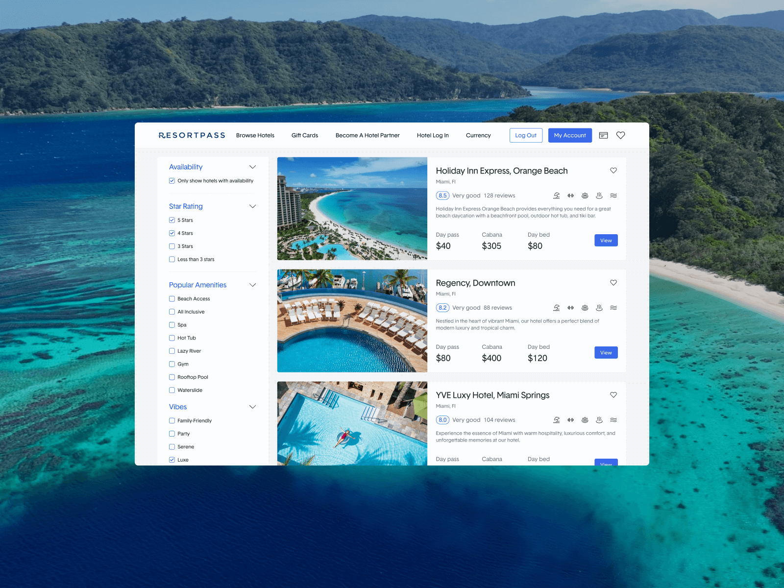784x588 pixels.
Task: Open My Account
Action: click(x=570, y=135)
